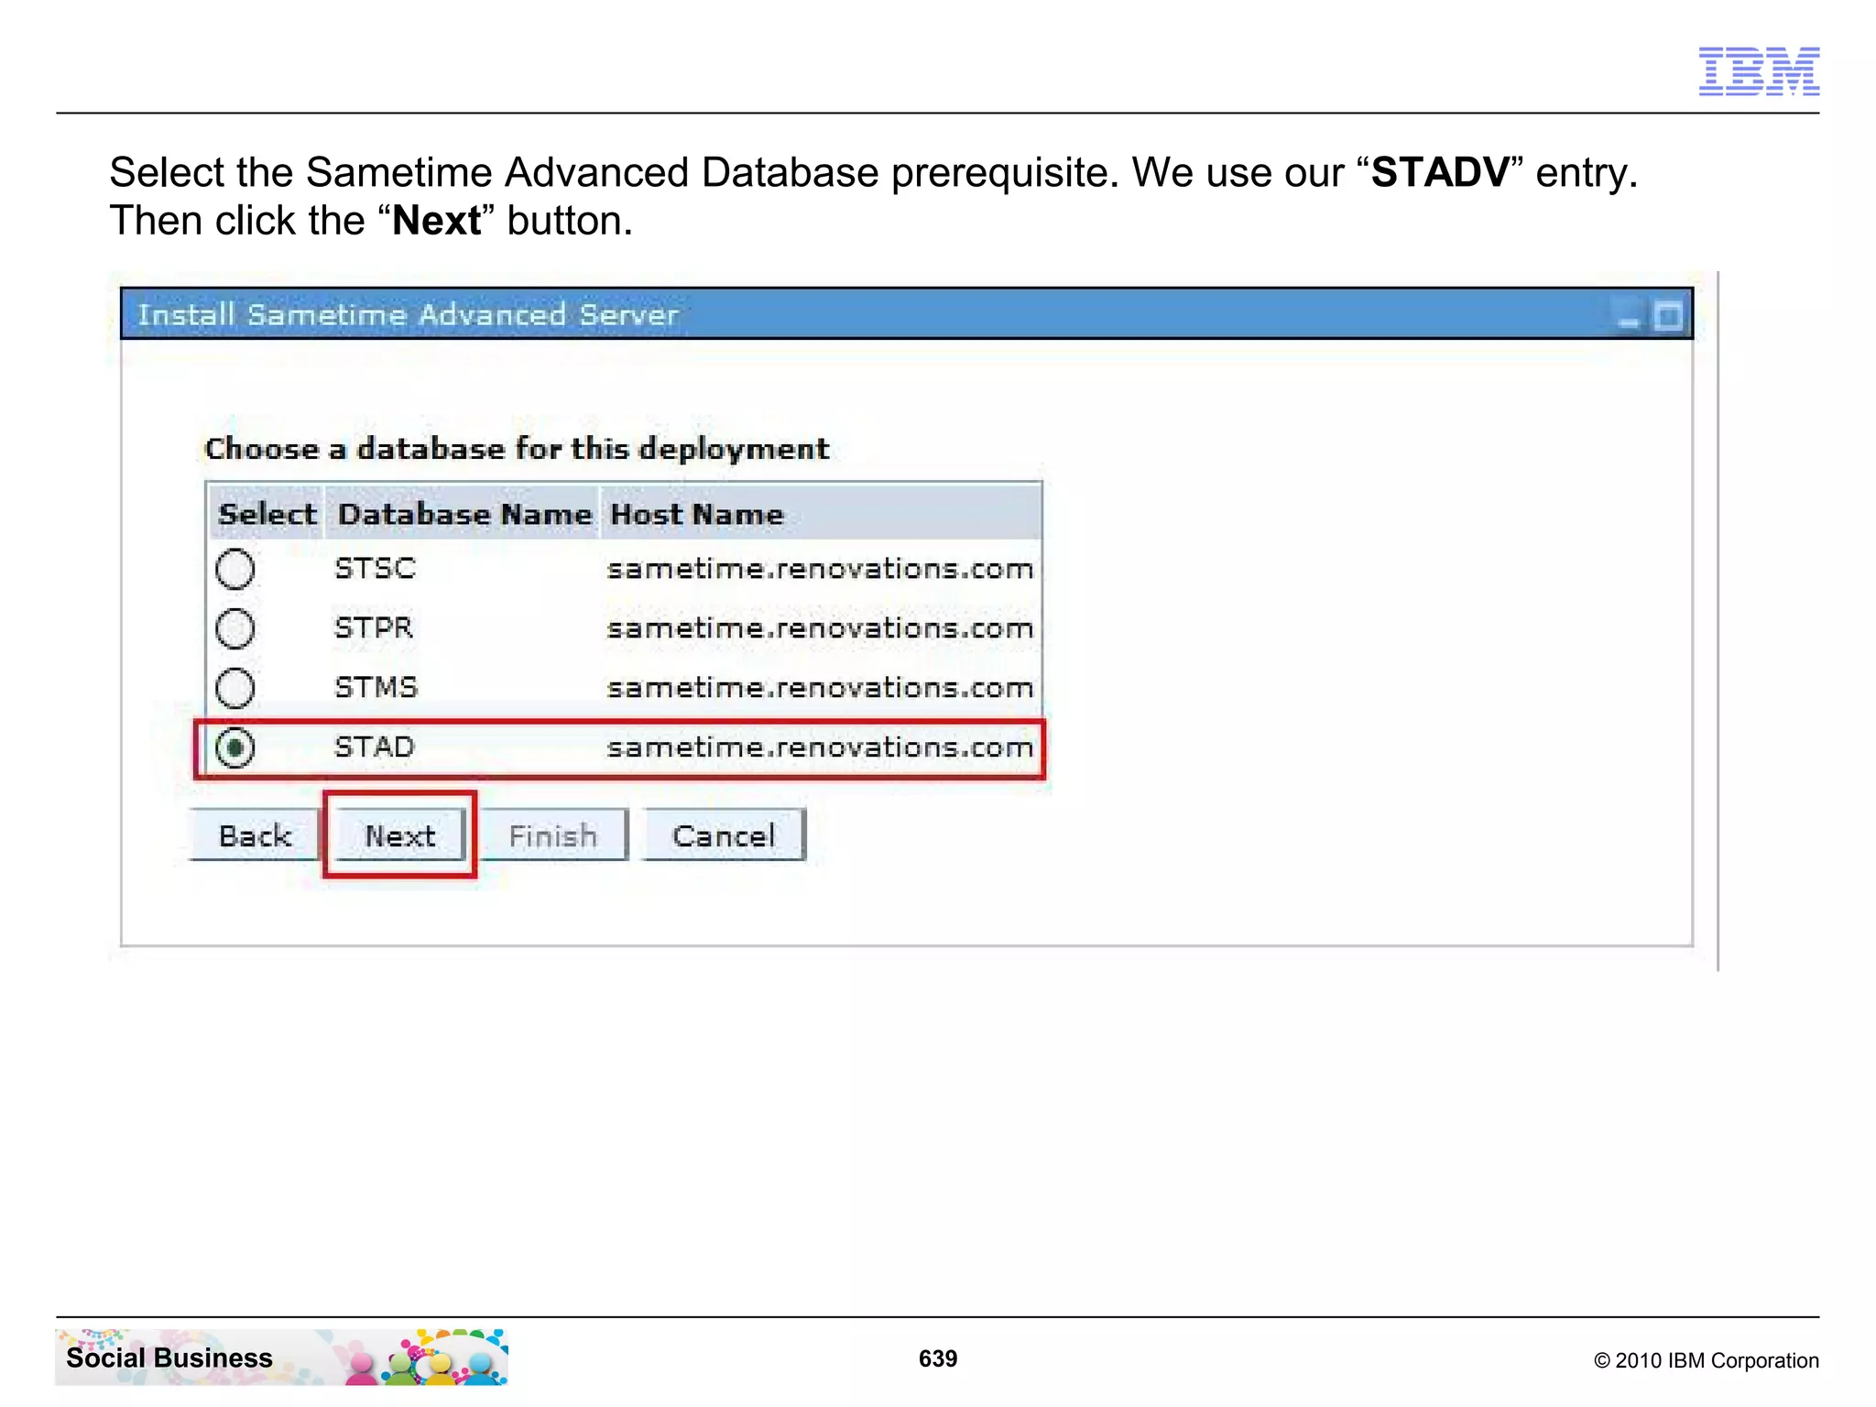Click the Next button
This screenshot has width=1876, height=1407.
pyautogui.click(x=399, y=835)
